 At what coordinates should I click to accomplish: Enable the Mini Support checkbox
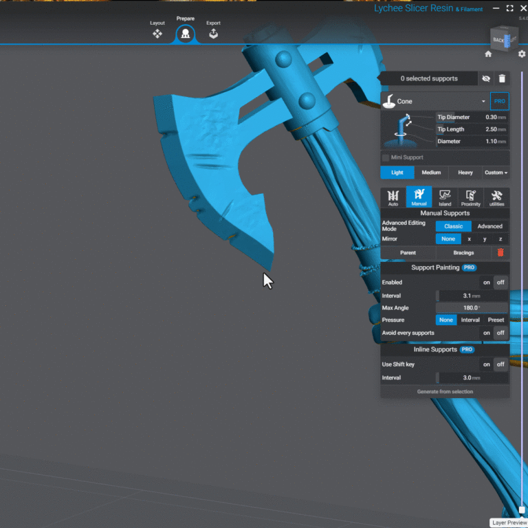[386, 157]
